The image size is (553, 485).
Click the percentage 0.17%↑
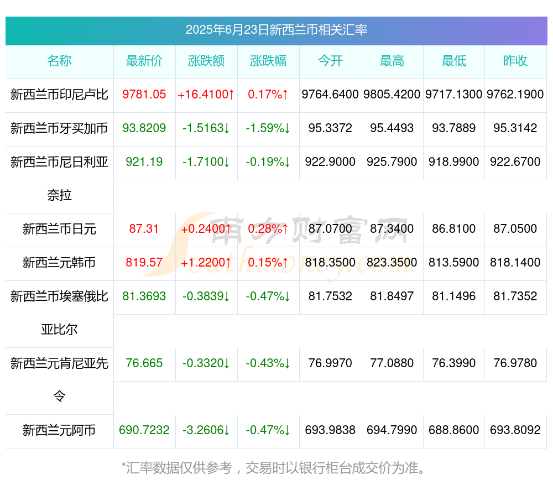click(268, 95)
